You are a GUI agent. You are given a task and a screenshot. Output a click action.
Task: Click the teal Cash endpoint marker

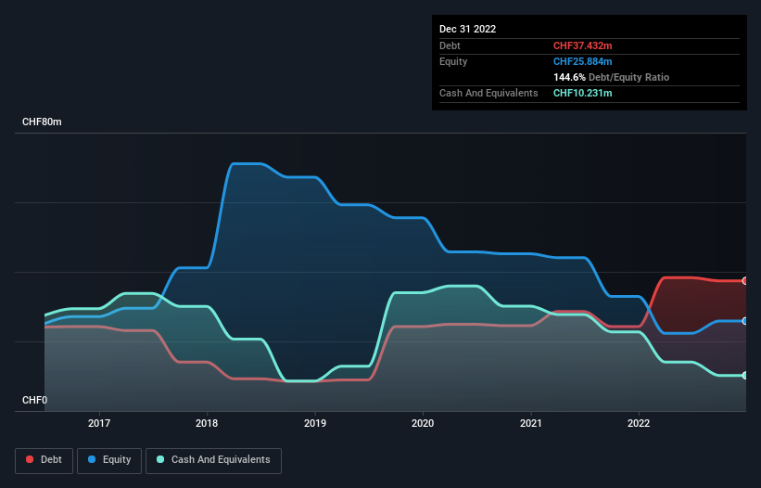pos(745,376)
